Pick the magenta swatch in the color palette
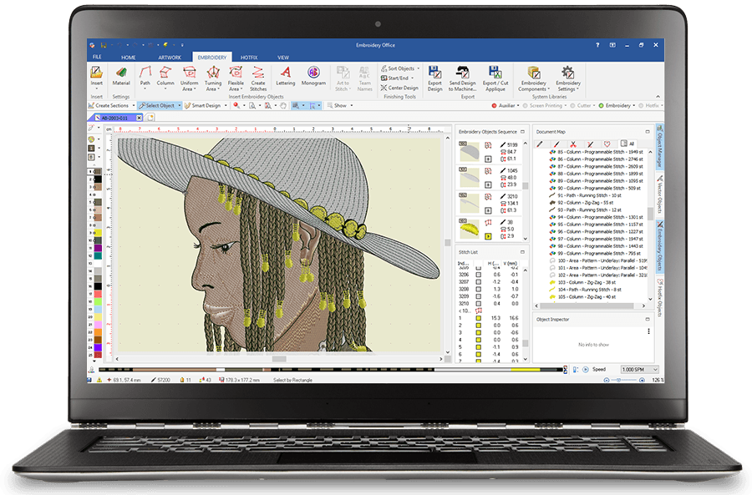752x495 pixels. point(99,249)
